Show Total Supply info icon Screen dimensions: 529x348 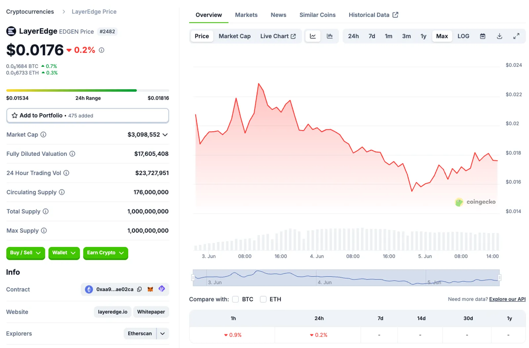tap(46, 211)
